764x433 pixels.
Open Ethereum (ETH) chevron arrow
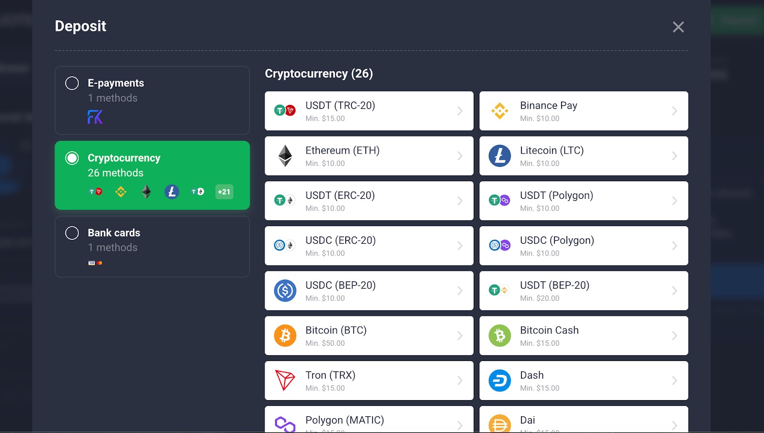(x=460, y=156)
